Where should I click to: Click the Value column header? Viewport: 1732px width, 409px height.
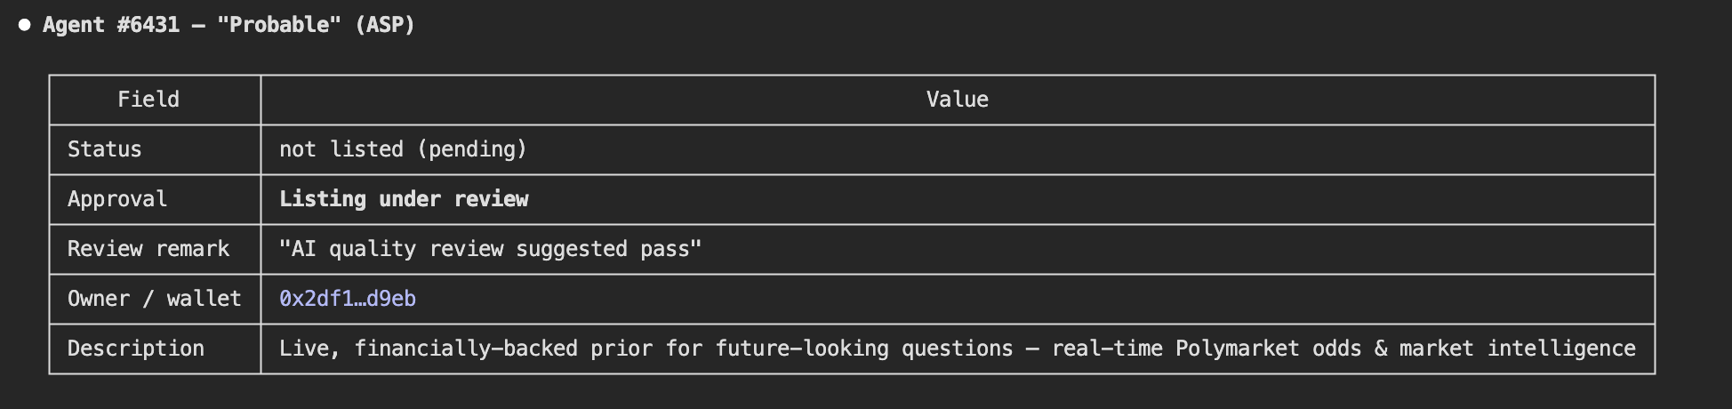click(x=958, y=100)
